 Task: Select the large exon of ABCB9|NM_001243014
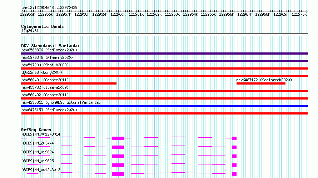click(x=118, y=138)
